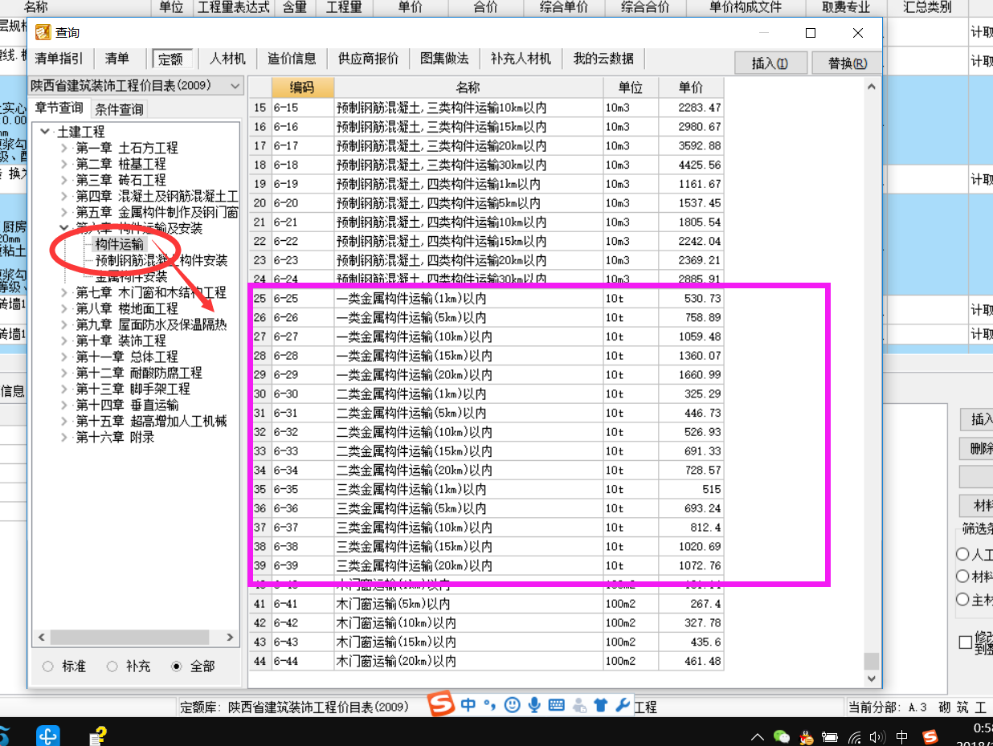This screenshot has height=746, width=993.
Task: Click price cell 2283.47 in row 6-15
Action: click(x=691, y=108)
